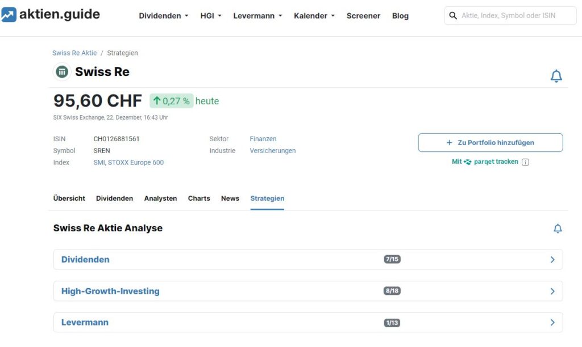Focus the Aktie, Index, Symbol oder ISIN search field

coord(510,15)
